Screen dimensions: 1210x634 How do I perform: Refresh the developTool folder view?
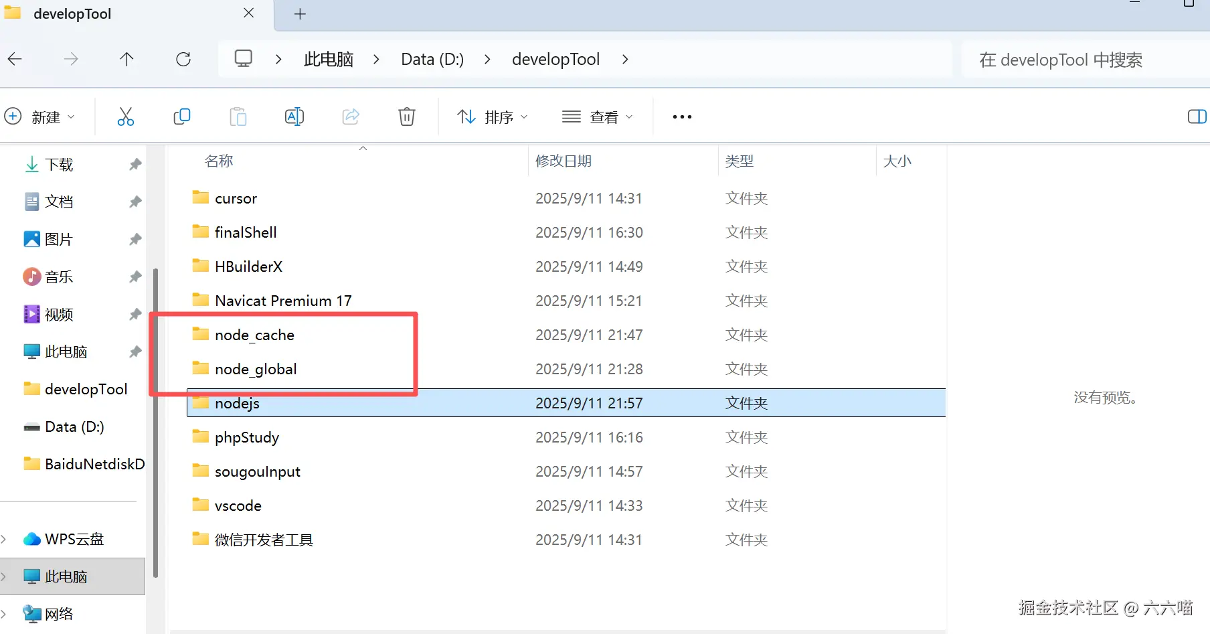click(183, 59)
